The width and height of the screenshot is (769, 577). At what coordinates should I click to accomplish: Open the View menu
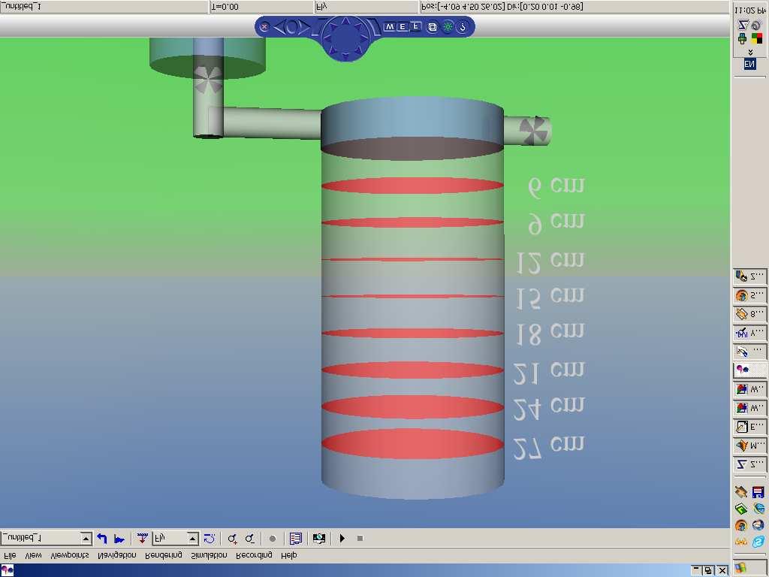33,555
